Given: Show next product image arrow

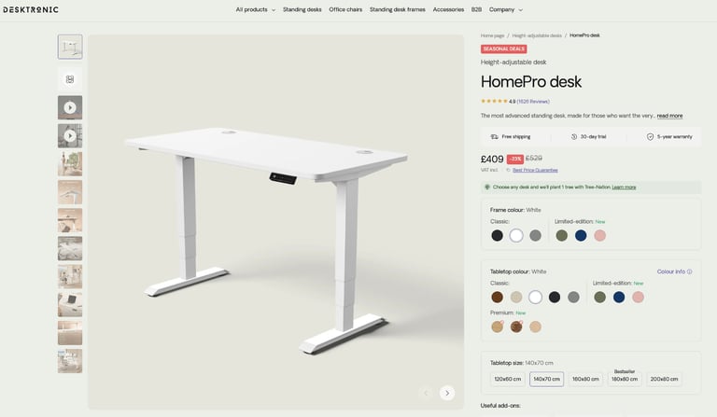Looking at the screenshot, I should (447, 393).
